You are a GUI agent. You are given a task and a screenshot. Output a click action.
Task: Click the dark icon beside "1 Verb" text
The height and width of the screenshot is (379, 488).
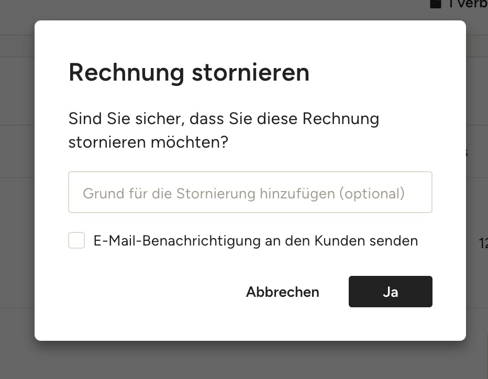[x=436, y=4]
